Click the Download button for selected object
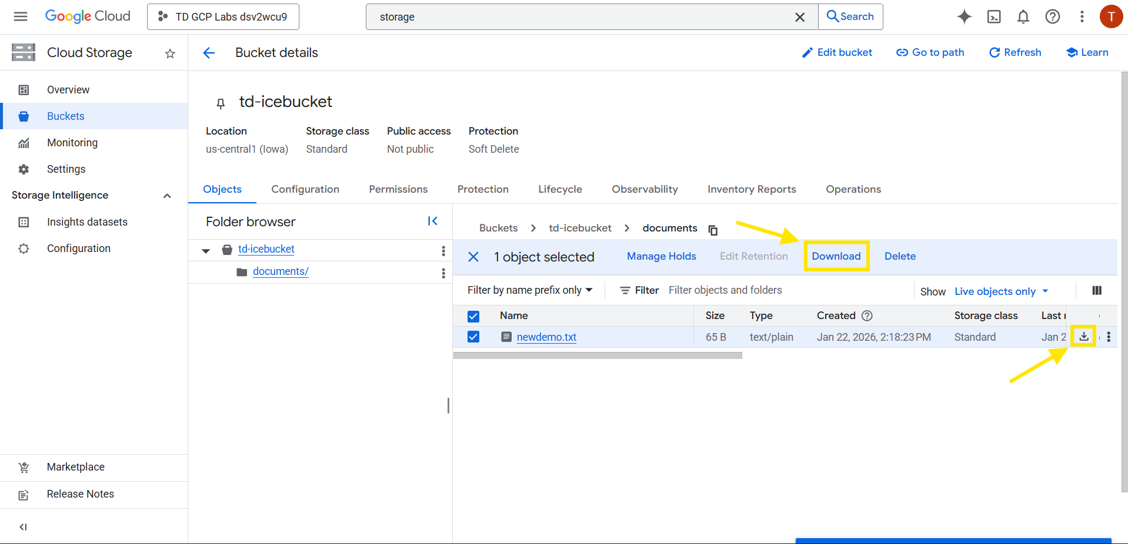The height and width of the screenshot is (544, 1128). coord(836,256)
